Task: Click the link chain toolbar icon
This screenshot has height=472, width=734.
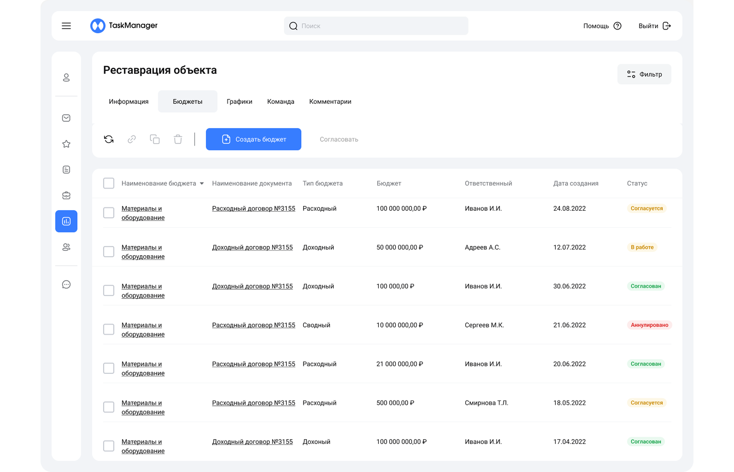Action: tap(132, 139)
